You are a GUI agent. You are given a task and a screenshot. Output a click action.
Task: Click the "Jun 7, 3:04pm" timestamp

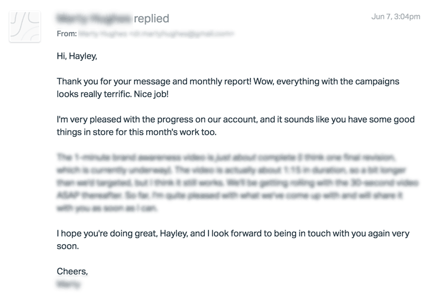[x=396, y=17]
